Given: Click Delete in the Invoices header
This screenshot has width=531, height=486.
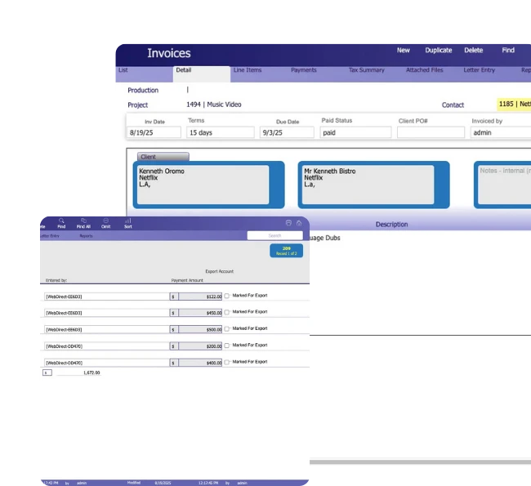Looking at the screenshot, I should point(474,50).
